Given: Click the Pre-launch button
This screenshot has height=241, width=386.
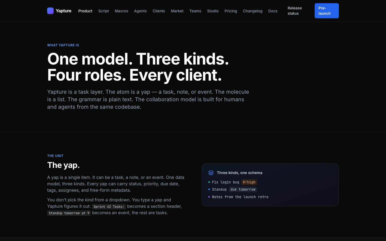Looking at the screenshot, I should [327, 11].
